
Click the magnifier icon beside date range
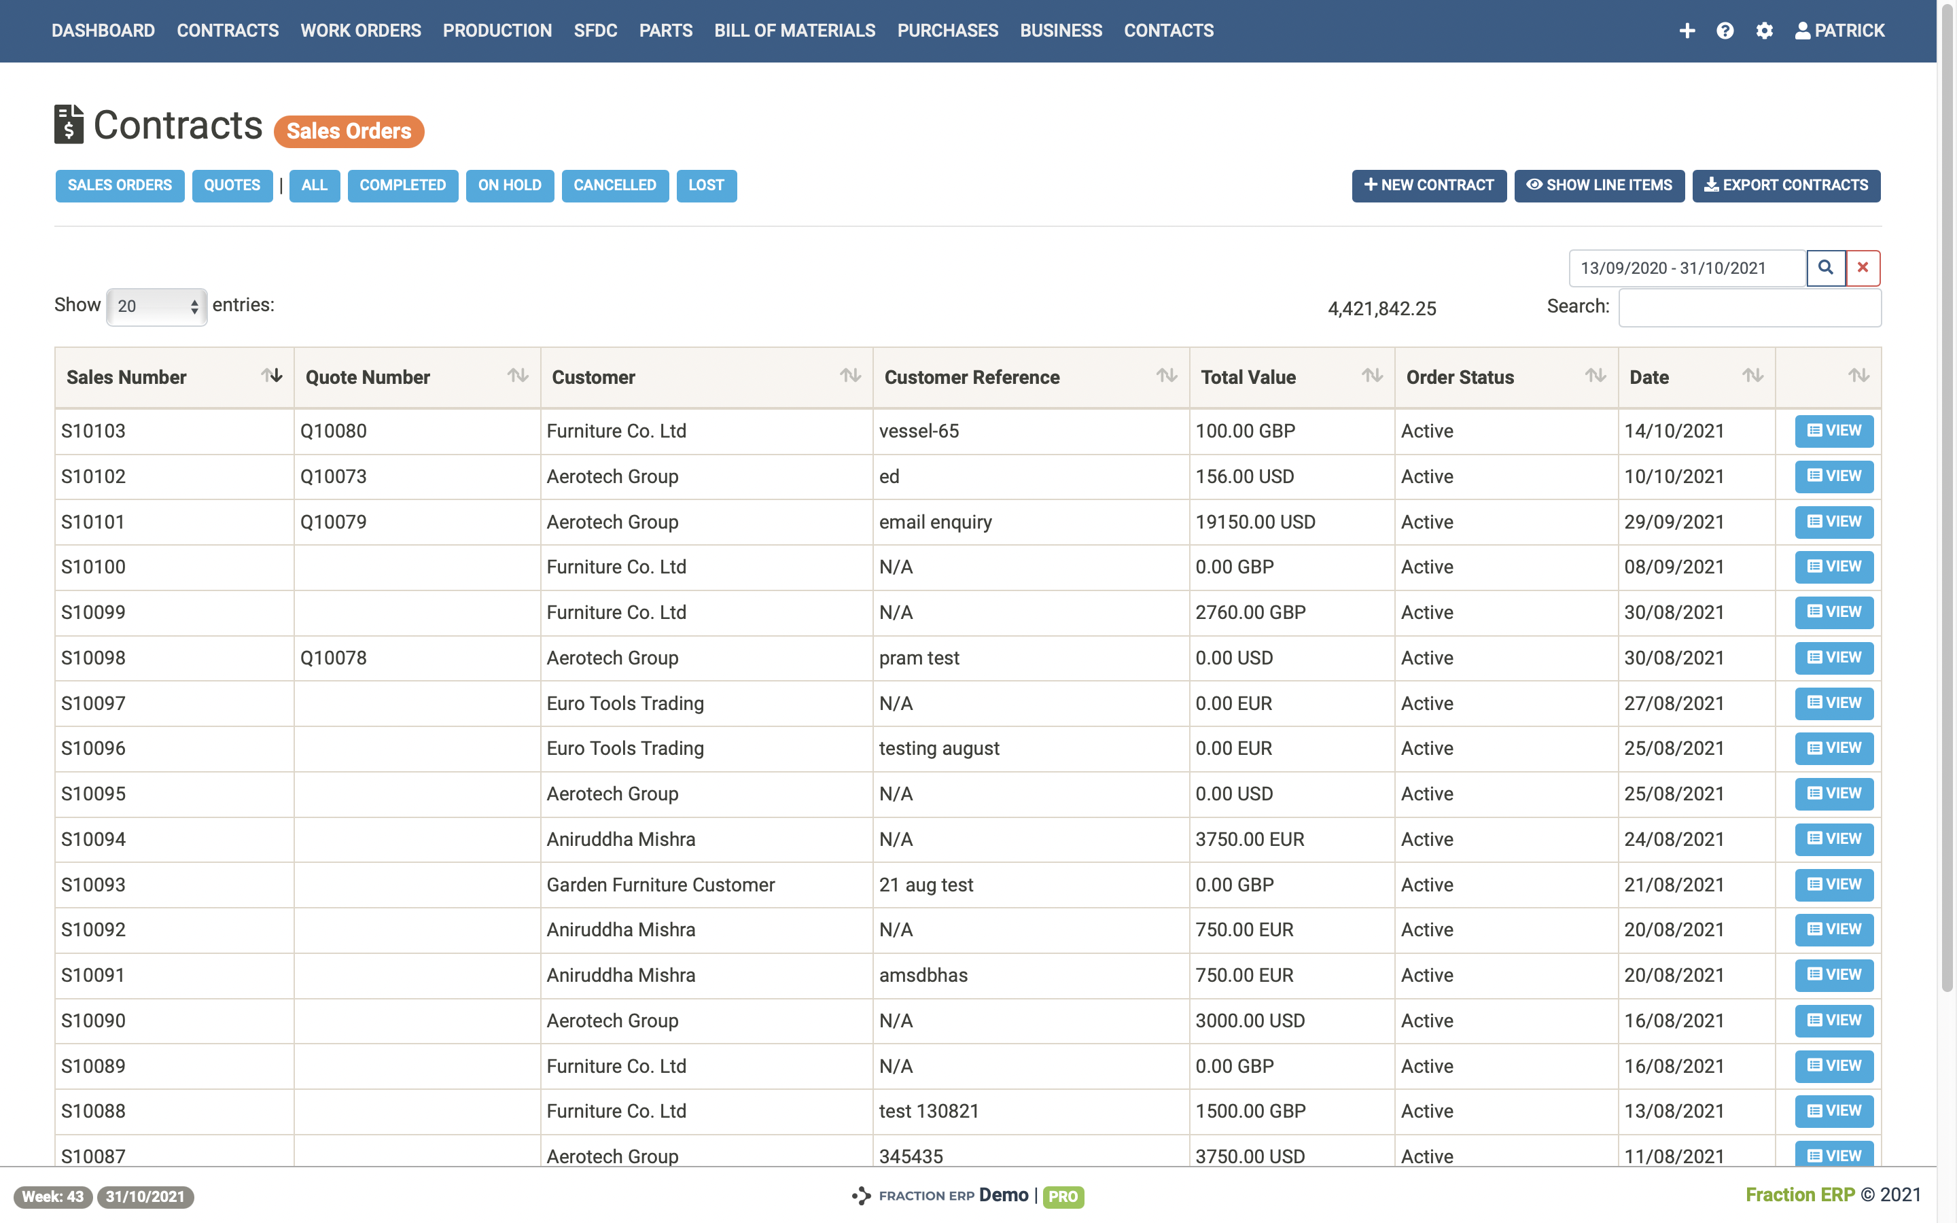[1825, 268]
